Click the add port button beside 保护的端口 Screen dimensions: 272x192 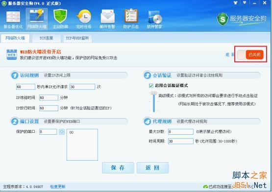click(x=62, y=132)
